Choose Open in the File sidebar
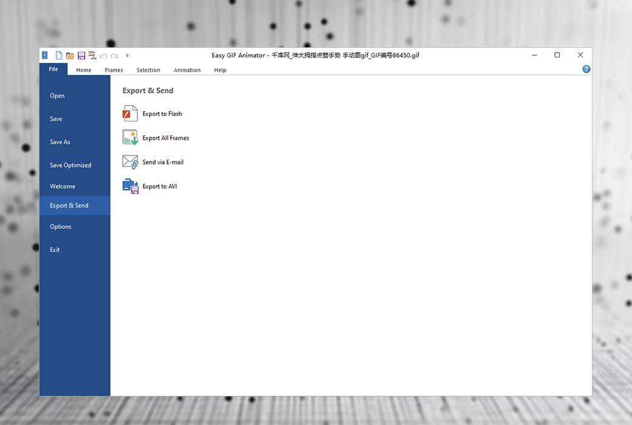The height and width of the screenshot is (425, 632). coord(75,95)
